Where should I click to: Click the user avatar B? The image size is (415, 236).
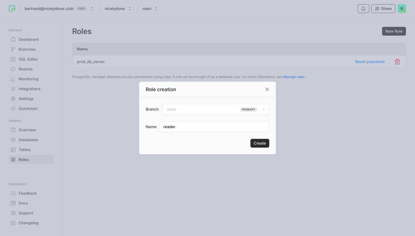(x=402, y=8)
